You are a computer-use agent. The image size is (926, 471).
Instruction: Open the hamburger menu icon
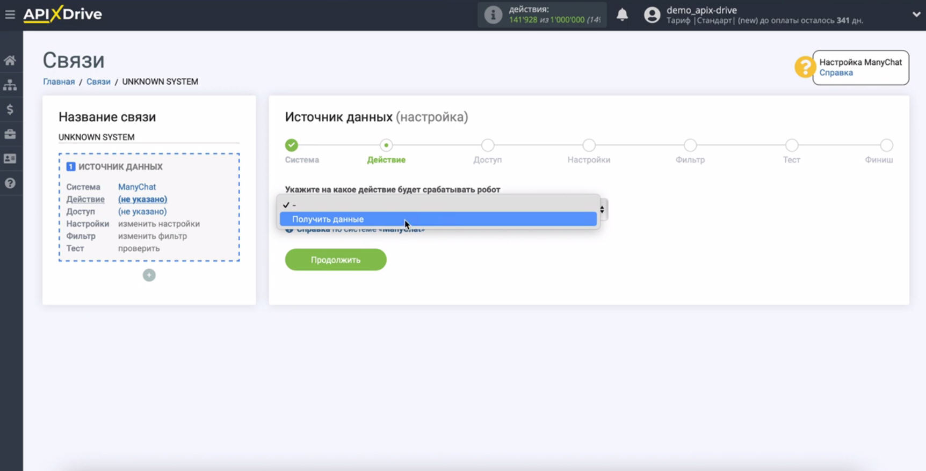10,14
